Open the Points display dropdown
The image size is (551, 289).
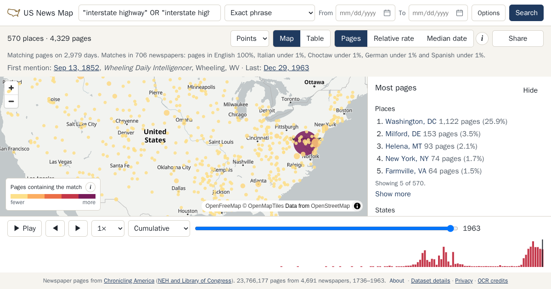[x=250, y=39]
